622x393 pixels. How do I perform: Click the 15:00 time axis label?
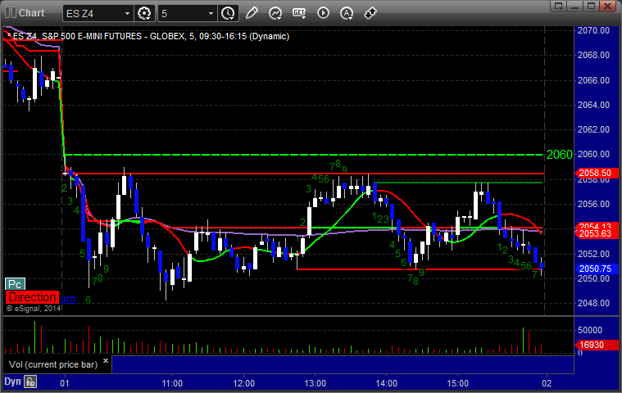[458, 383]
